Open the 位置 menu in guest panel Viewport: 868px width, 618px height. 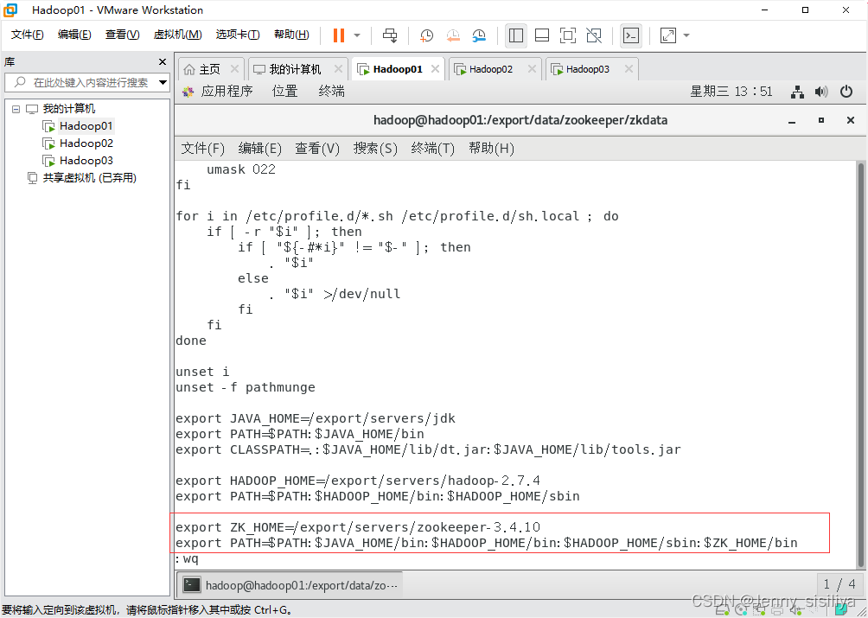(x=285, y=92)
